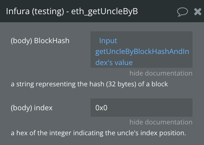
Task: Hide documentation for BlockHash parameter
Action: [161, 73]
